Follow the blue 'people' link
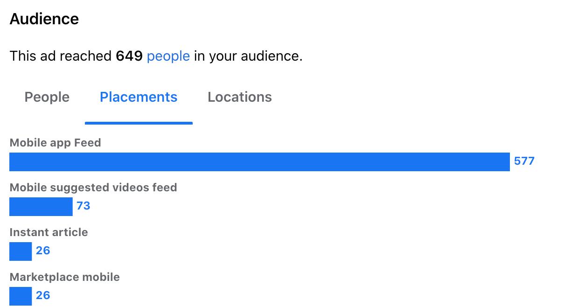 coord(168,56)
